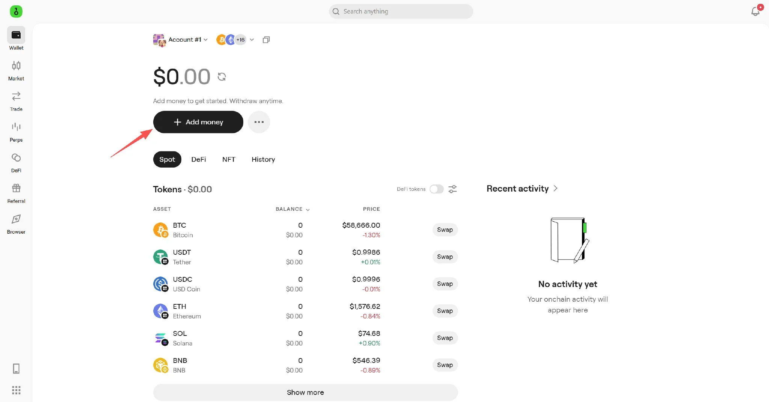Screen dimensions: 769x402
Task: Click the Search anything field
Action: click(401, 11)
